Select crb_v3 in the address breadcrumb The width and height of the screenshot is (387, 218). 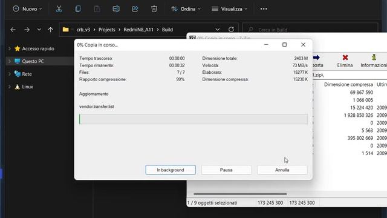pyautogui.click(x=83, y=30)
